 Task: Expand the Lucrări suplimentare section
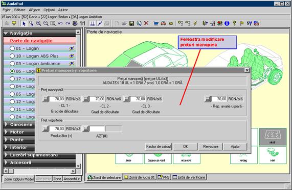click(x=6, y=155)
